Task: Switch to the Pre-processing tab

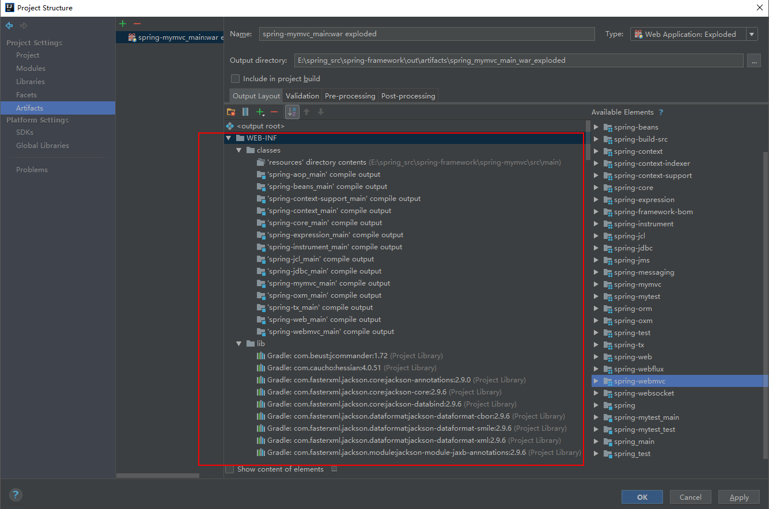Action: [350, 96]
